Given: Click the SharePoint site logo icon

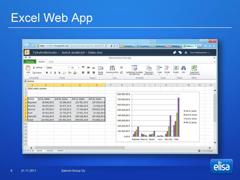Looking at the screenshot, I should pyautogui.click(x=27, y=52).
